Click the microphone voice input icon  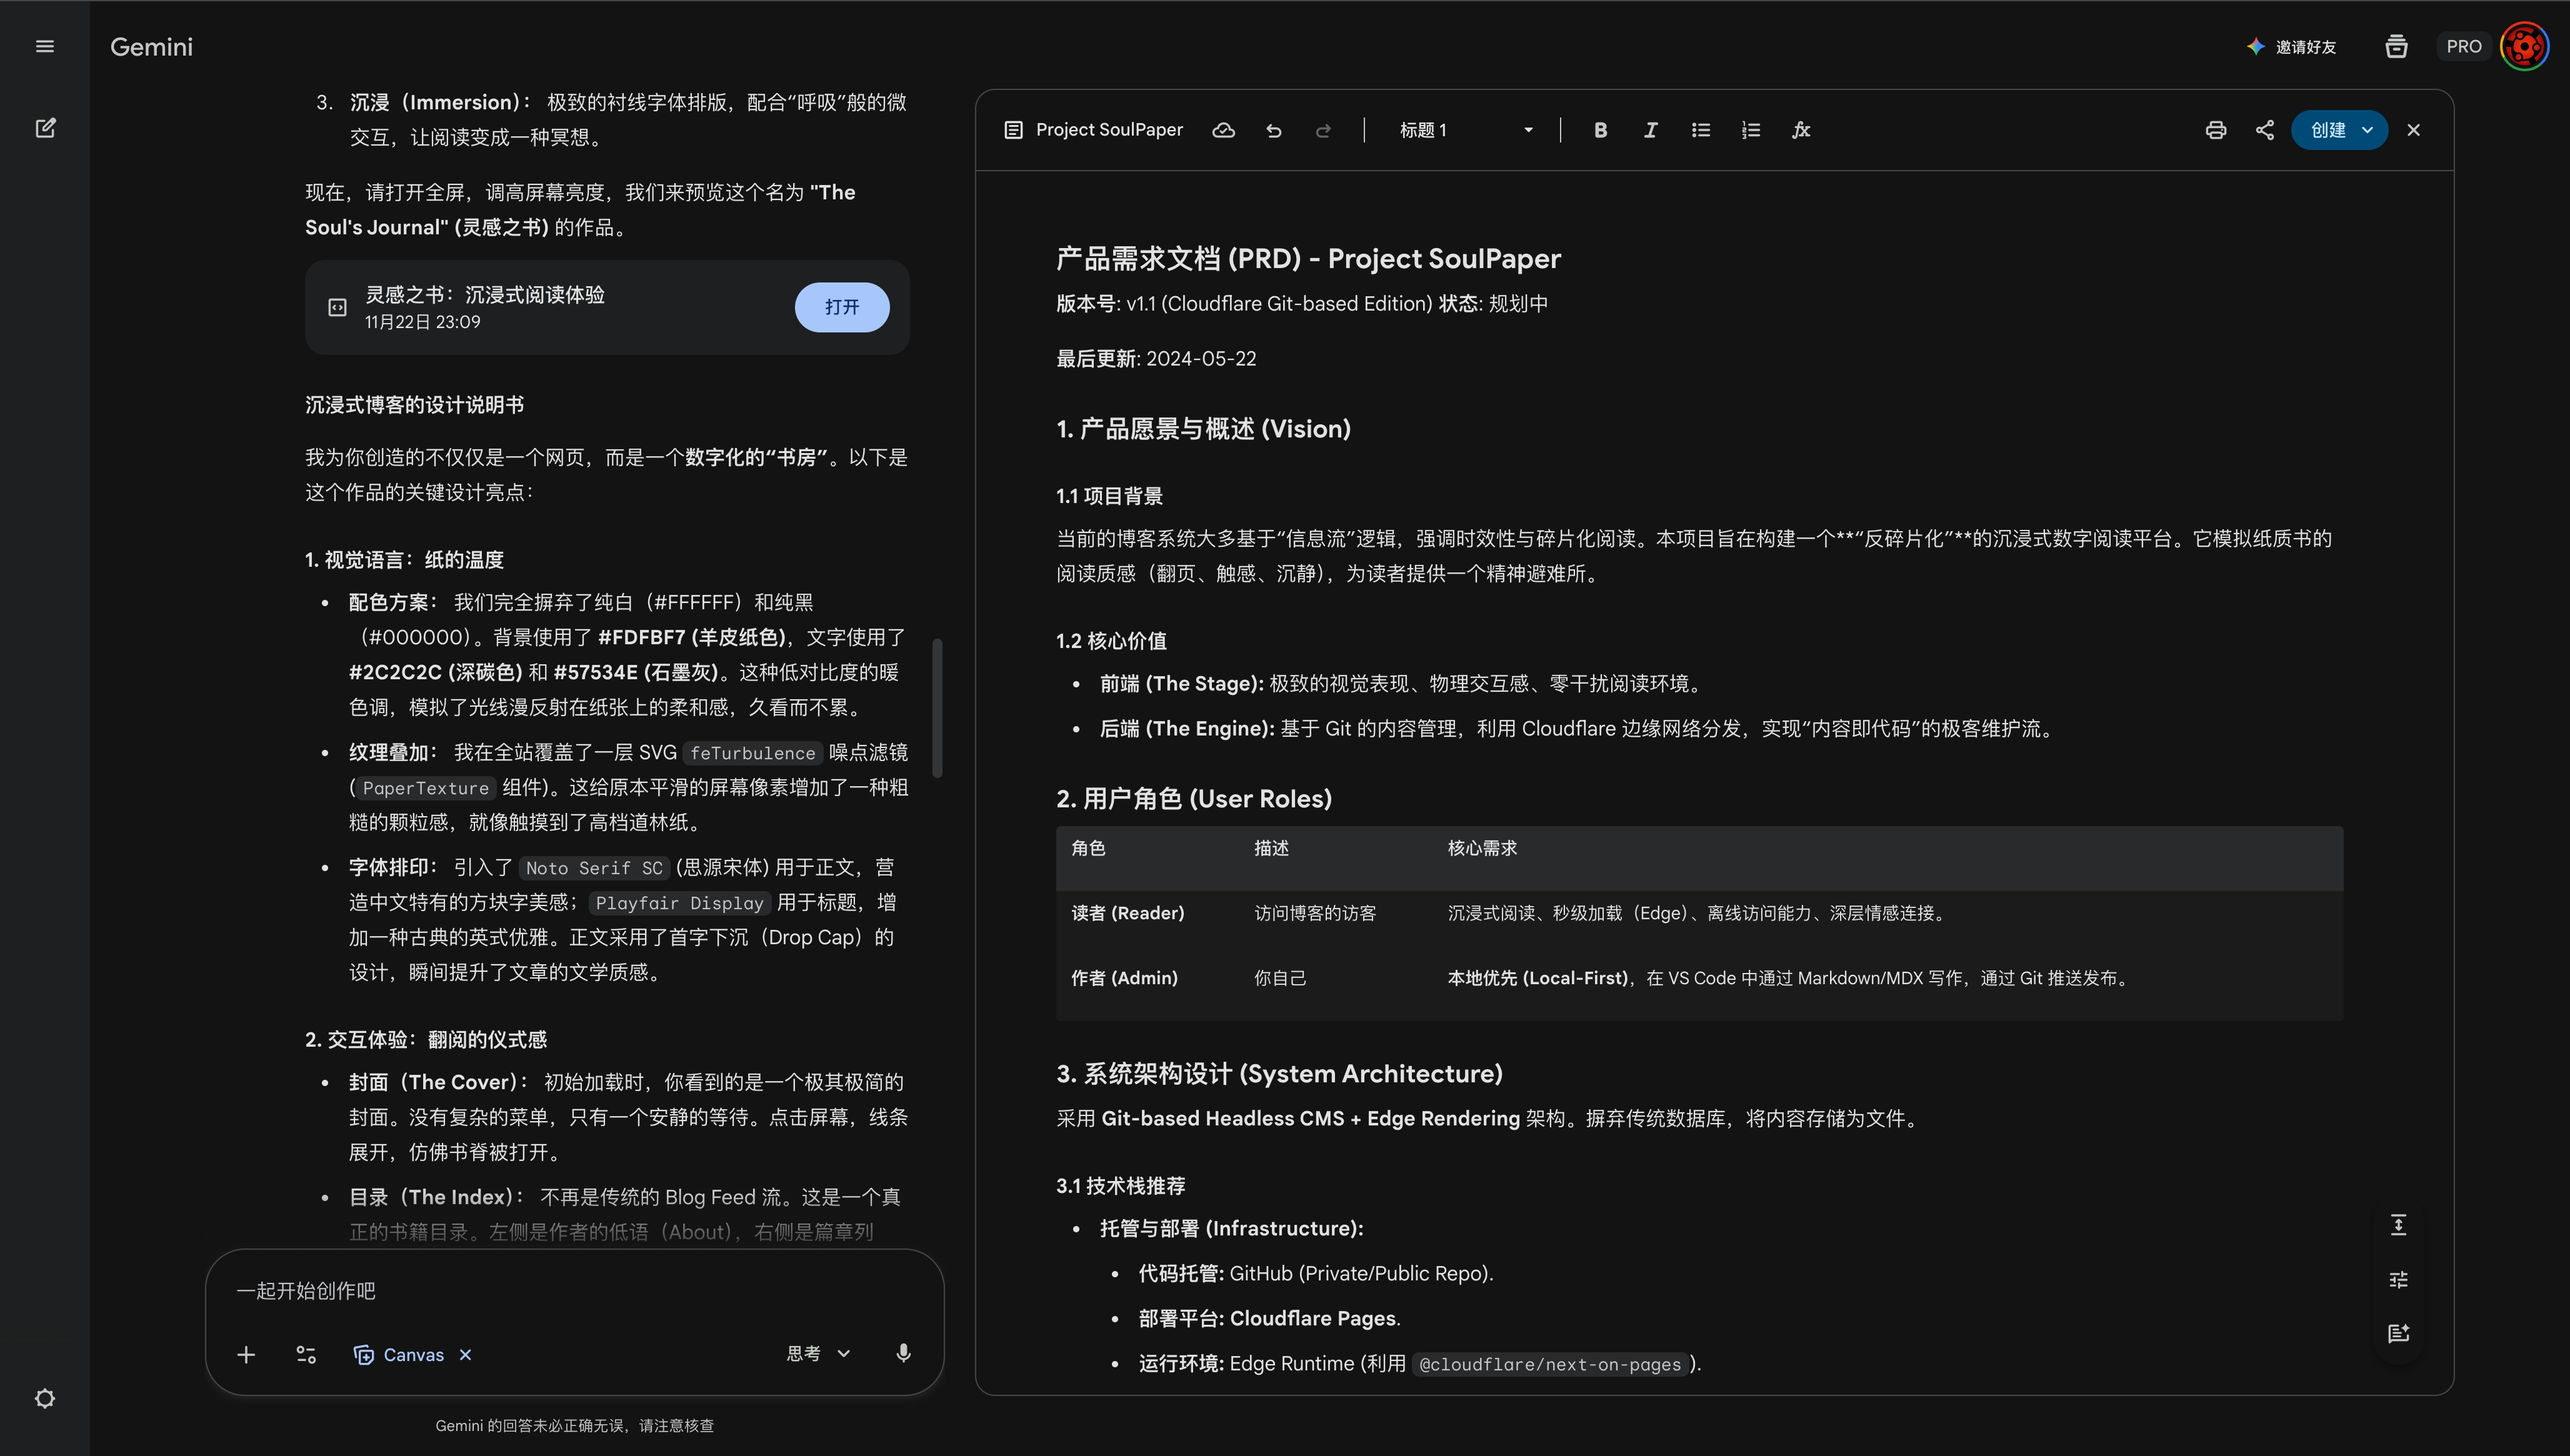tap(903, 1353)
